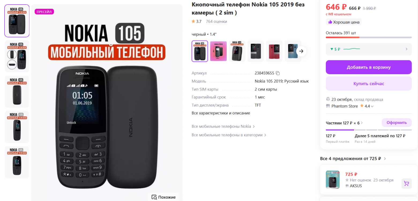This screenshot has height=201, width=418.
Task: Expand Частями 127 ₽ × 6 details
Action: pyautogui.click(x=344, y=123)
